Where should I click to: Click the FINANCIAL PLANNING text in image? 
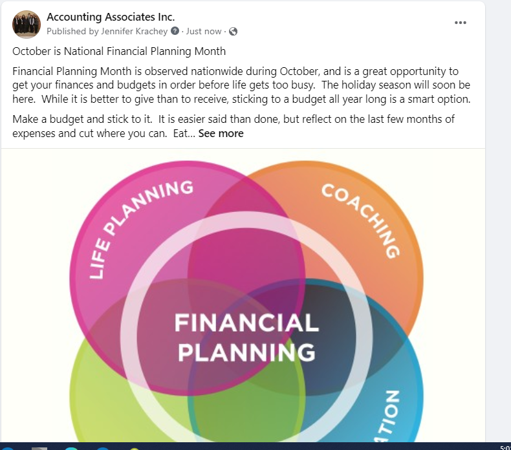pos(246,337)
